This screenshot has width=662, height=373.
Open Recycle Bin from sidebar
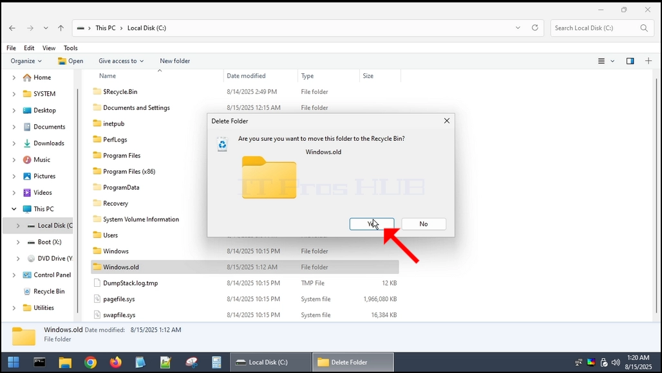click(x=44, y=291)
